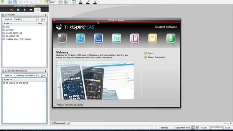Click the page layout toolbar icon
Image resolution: width=233 pixels, height=131 pixels.
[x=74, y=2]
